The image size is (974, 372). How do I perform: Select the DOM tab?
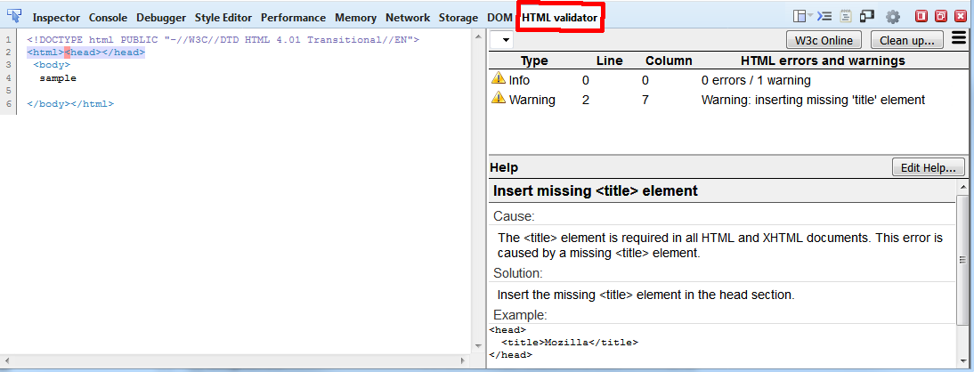[499, 18]
